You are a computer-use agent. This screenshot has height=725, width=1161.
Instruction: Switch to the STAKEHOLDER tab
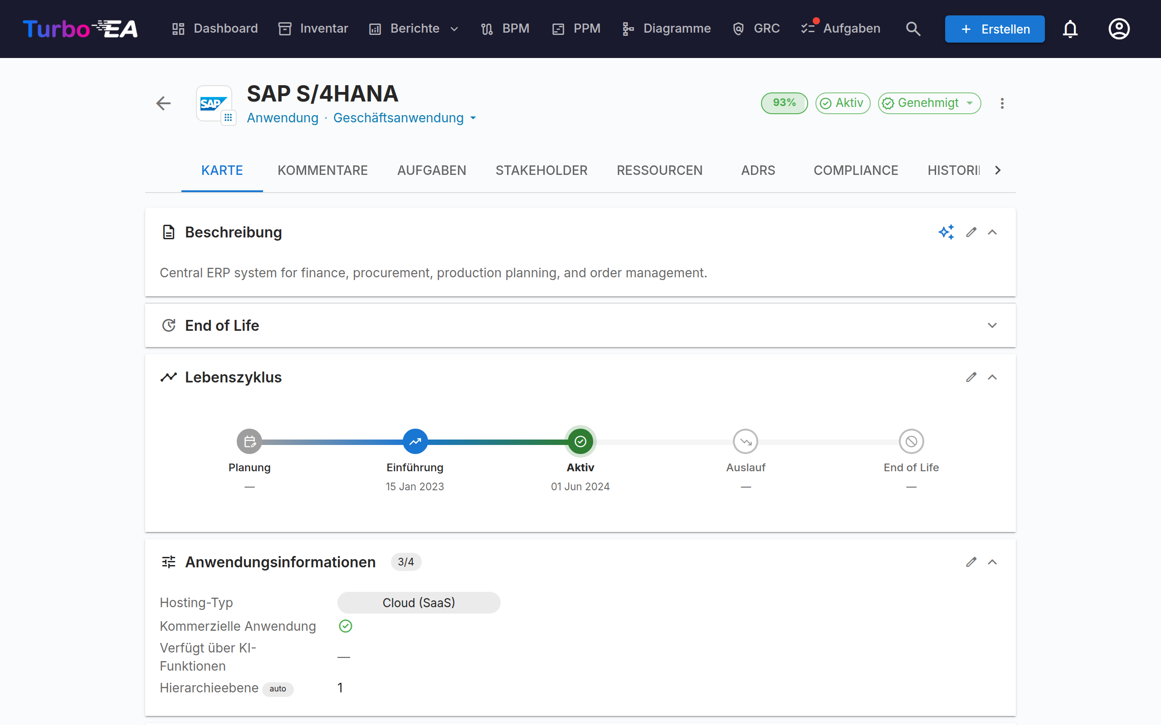coord(541,170)
